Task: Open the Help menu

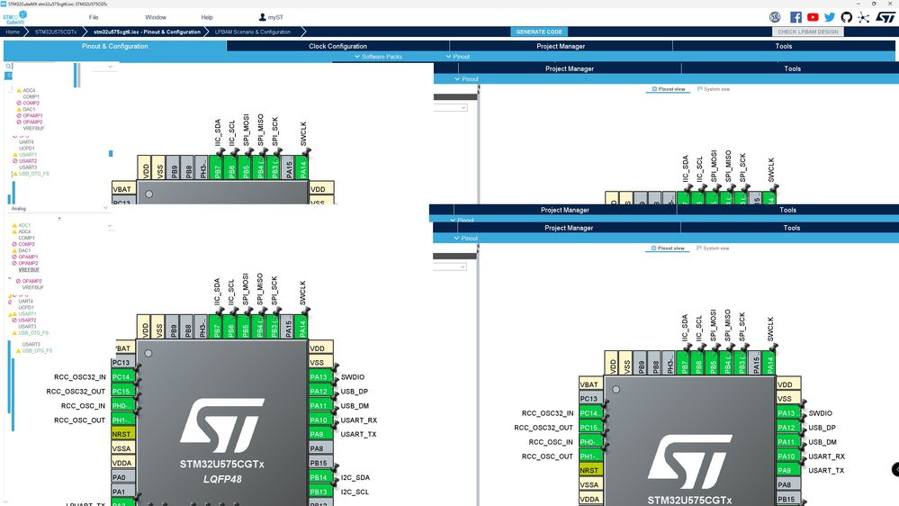Action: 207,17
